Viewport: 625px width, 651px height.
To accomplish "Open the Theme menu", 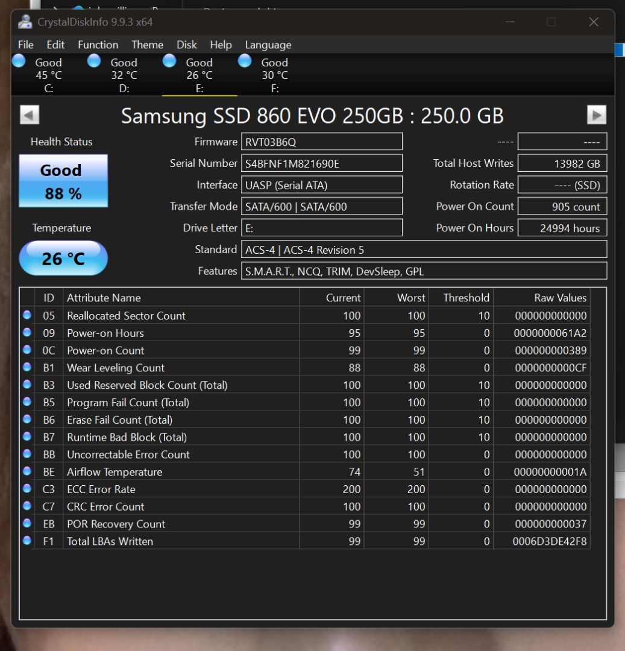I will [147, 45].
